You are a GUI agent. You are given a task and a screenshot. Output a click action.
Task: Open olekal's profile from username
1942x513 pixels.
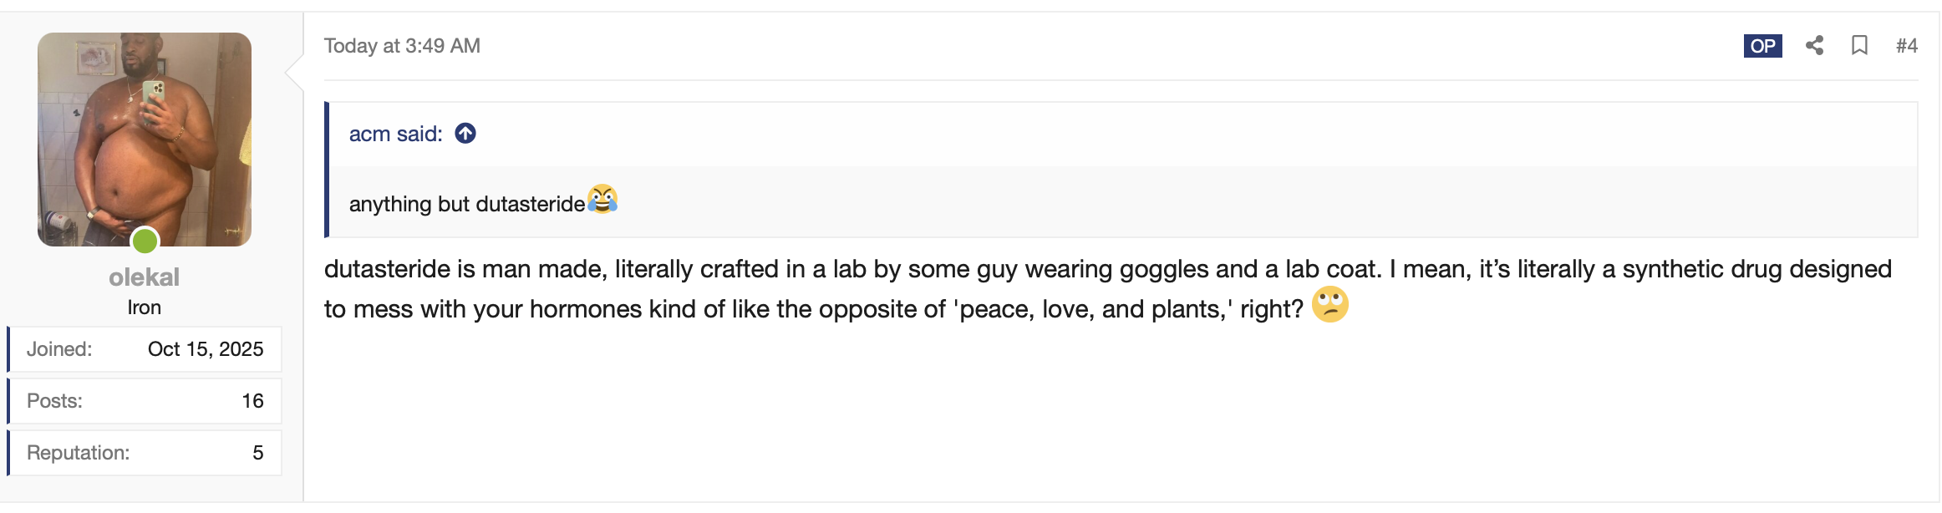(x=145, y=277)
